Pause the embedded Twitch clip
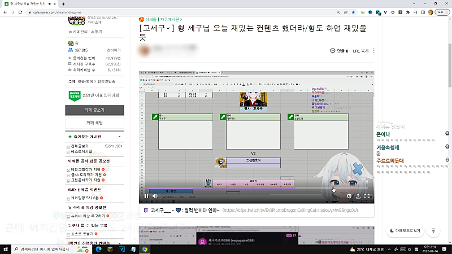 pos(146,196)
